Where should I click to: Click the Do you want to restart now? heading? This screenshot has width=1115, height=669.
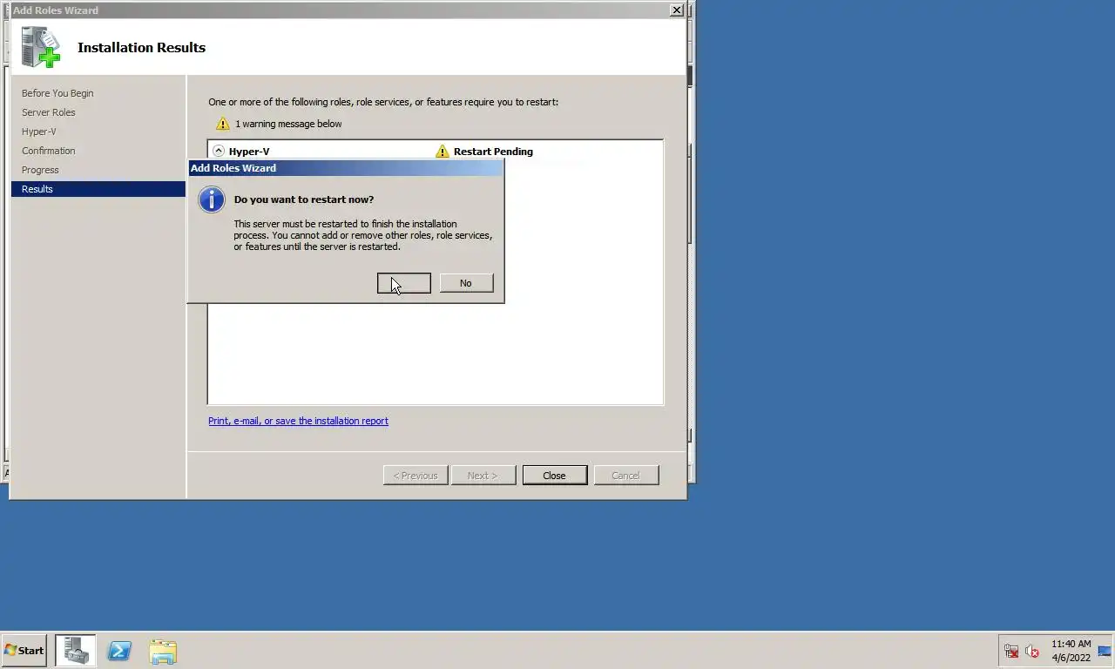(x=304, y=199)
